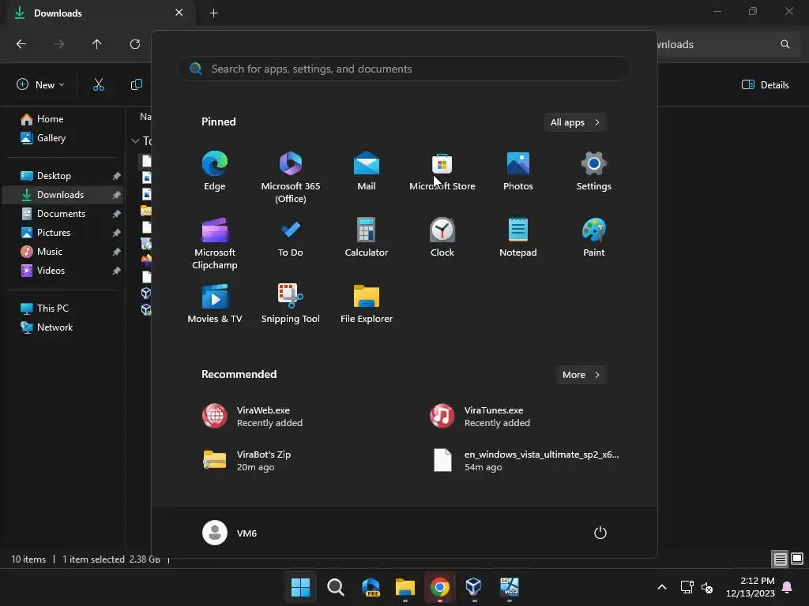Screen dimensions: 809x606
Task: Open Settings from pinned apps
Action: [594, 171]
